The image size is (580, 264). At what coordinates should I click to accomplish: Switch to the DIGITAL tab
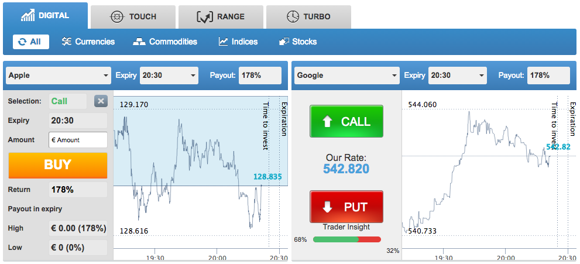pyautogui.click(x=45, y=16)
